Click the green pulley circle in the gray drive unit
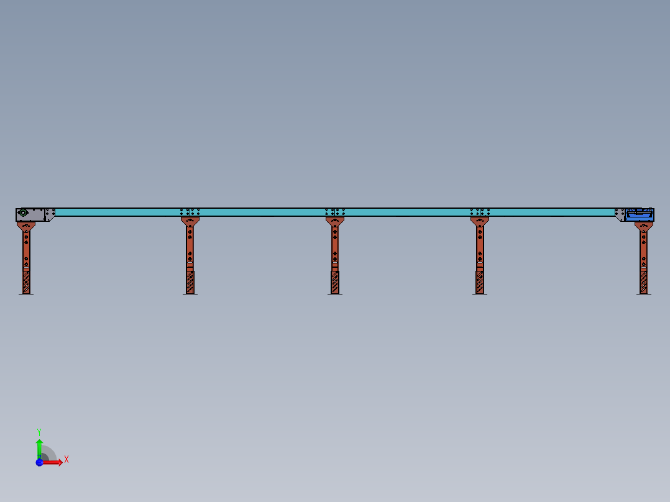Screen dimensions: 670x502 coord(24,212)
